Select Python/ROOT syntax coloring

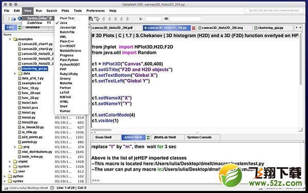coord(70,65)
